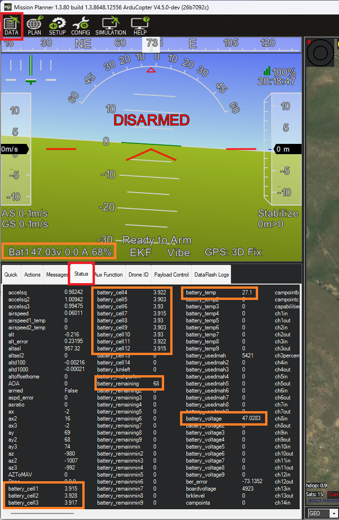Viewport: 339px width, 520px height.
Task: Switch to the Actions tab
Action: (x=32, y=275)
